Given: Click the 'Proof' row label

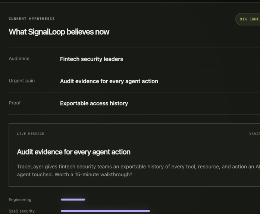Looking at the screenshot, I should point(15,103).
